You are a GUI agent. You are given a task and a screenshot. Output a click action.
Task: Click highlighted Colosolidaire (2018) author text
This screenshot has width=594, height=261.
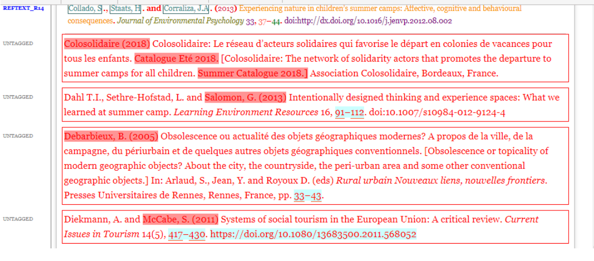click(x=107, y=44)
